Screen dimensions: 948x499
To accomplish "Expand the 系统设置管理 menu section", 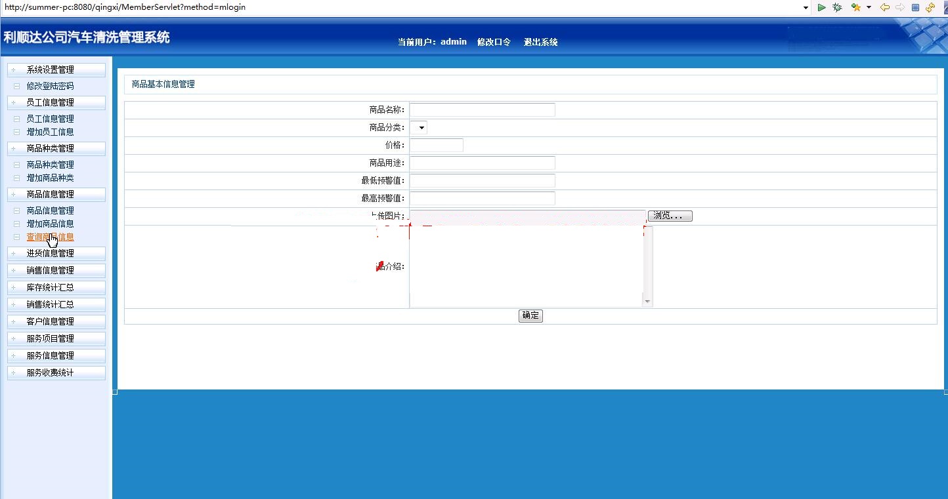I will point(56,70).
